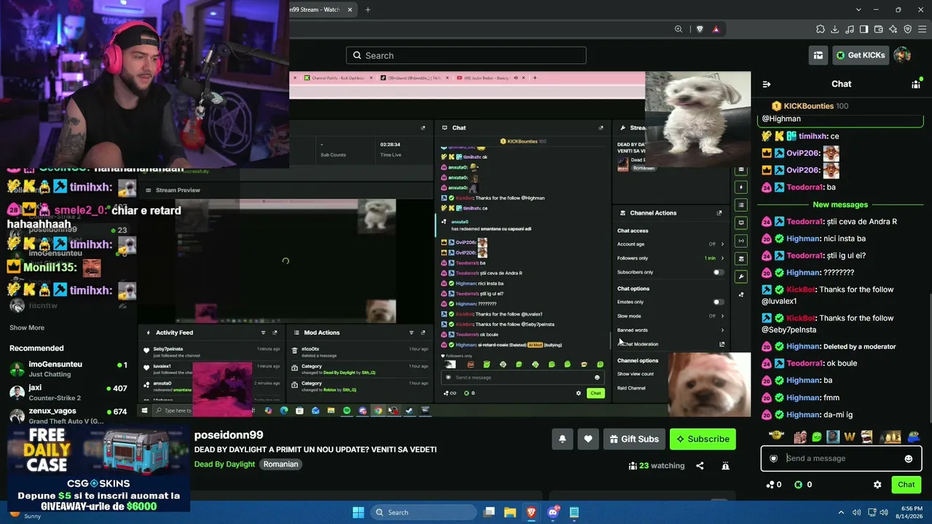Open Brave media playlist music icon
Screen dimensions: 932x524
click(x=850, y=29)
